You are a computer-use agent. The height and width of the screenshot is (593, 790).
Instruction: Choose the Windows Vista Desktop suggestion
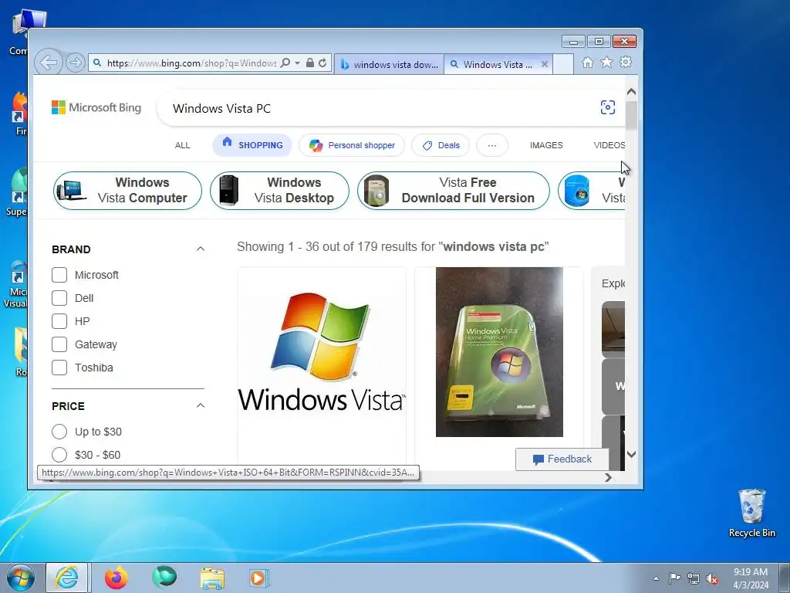(279, 191)
